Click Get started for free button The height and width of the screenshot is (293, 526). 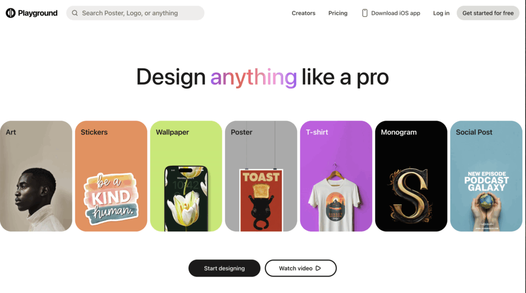click(488, 13)
